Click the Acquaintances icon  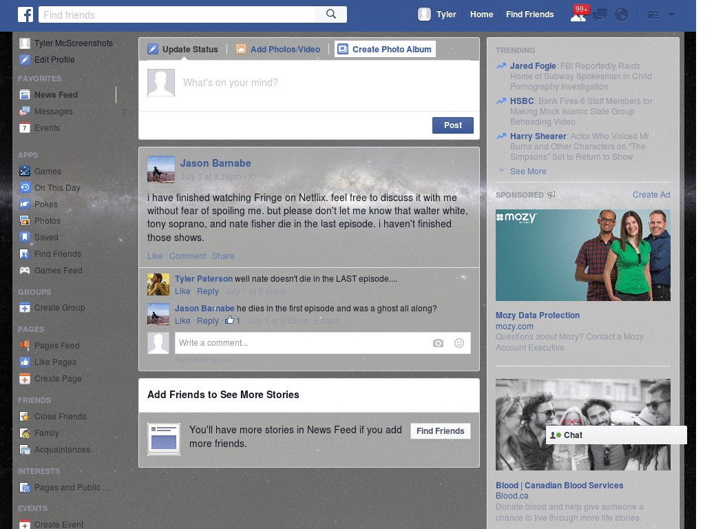pos(25,449)
